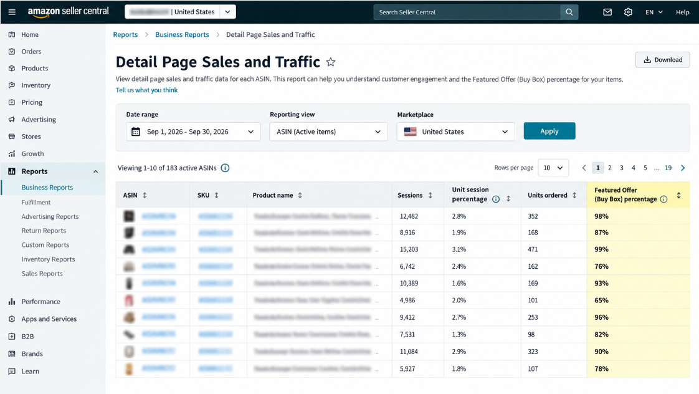Image resolution: width=699 pixels, height=394 pixels.
Task: Click the calendar icon in date range
Action: (x=136, y=132)
